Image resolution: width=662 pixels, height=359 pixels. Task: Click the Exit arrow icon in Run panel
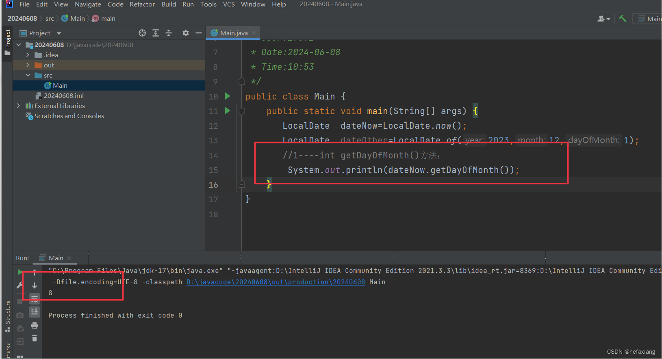[20, 342]
